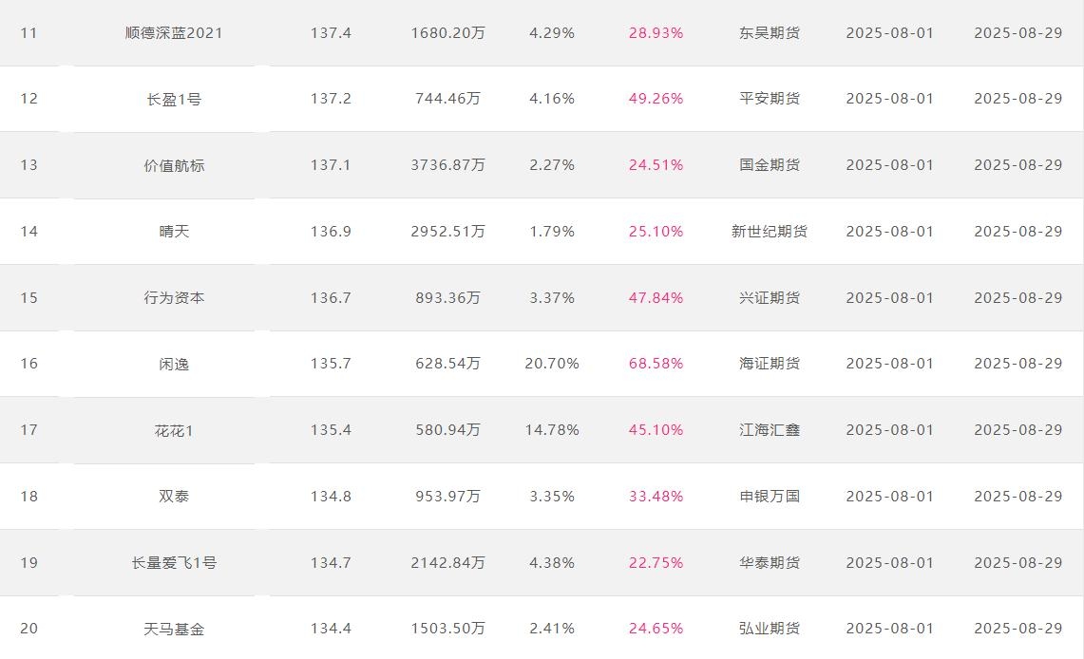Select the 东吴期货 company cell
This screenshot has width=1084, height=659.
pyautogui.click(x=770, y=33)
